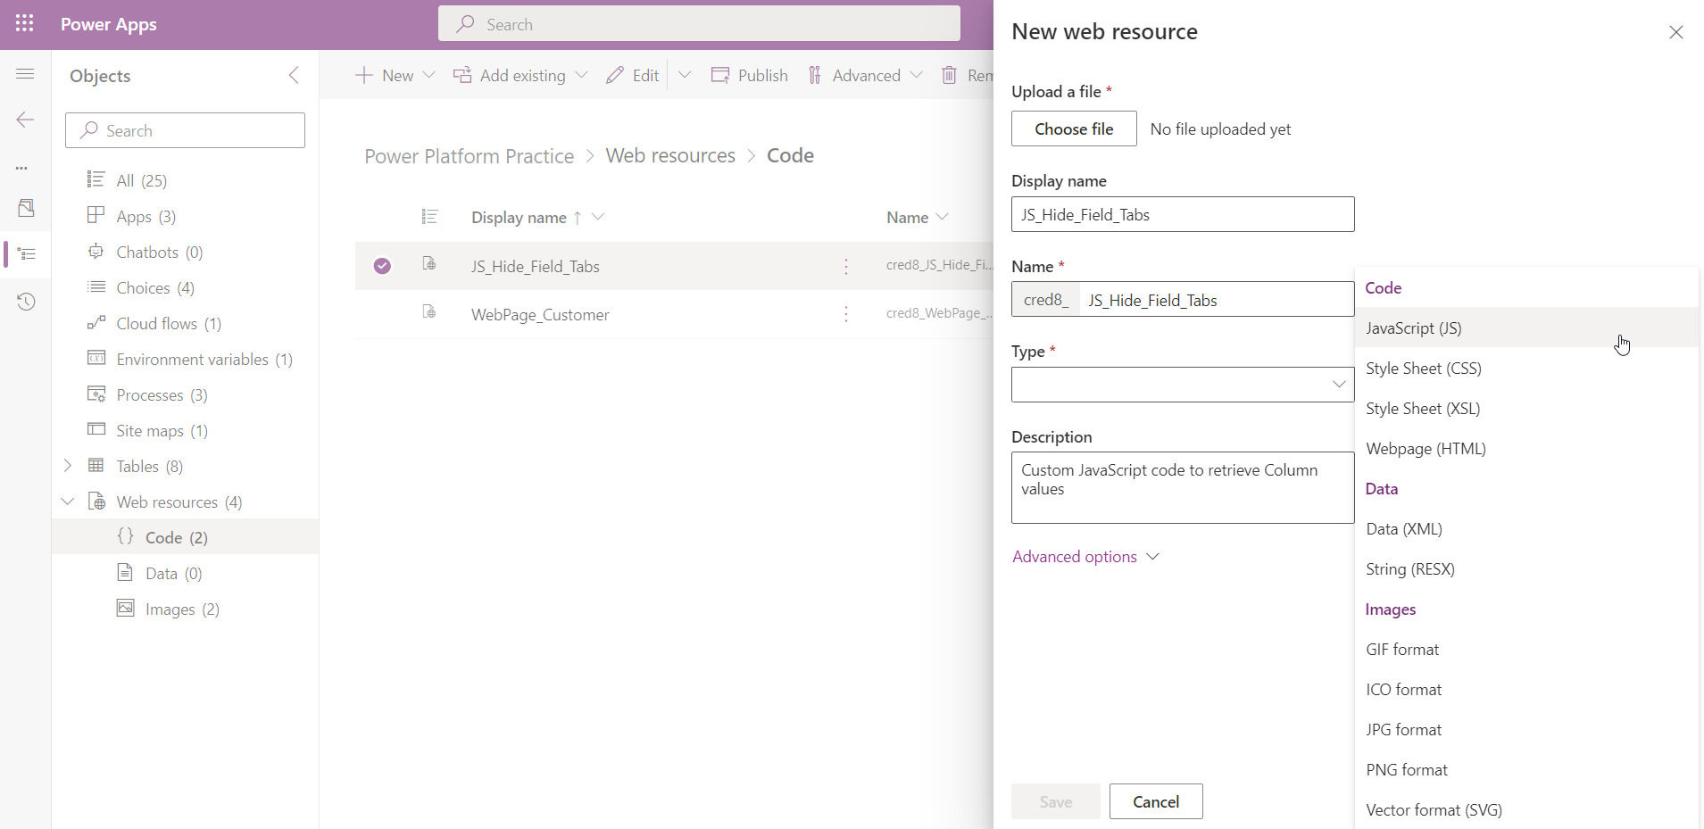Click the hamburger navigation menu icon
Viewport: 1704px width, 829px height.
click(x=25, y=74)
